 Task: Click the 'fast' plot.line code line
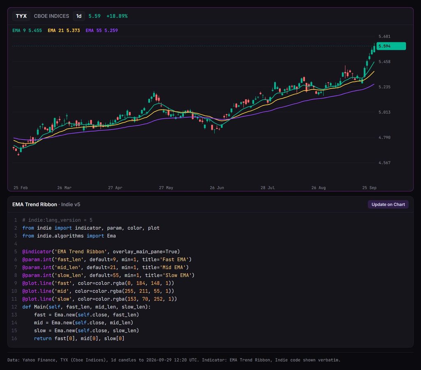point(98,283)
